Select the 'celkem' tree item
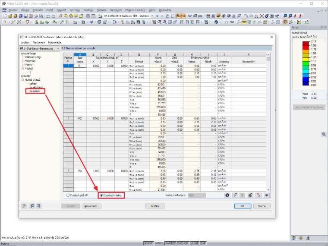328x246 pixels. pos(33,83)
